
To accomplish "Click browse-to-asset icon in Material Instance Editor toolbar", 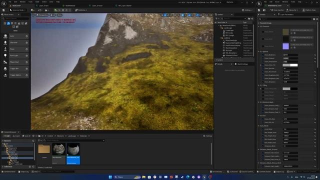I will pyautogui.click(x=264, y=10).
